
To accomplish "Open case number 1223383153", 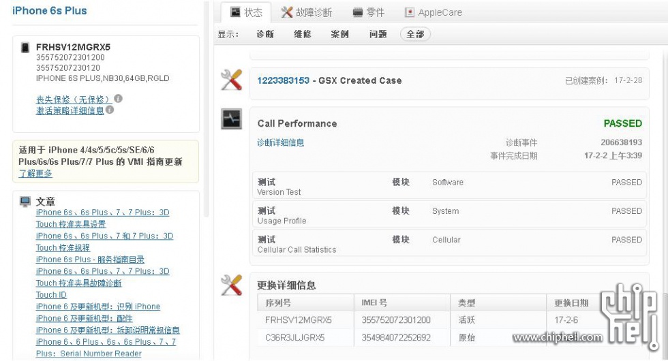I will tap(284, 80).
